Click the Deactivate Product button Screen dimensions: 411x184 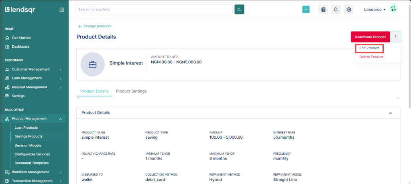tap(370, 37)
